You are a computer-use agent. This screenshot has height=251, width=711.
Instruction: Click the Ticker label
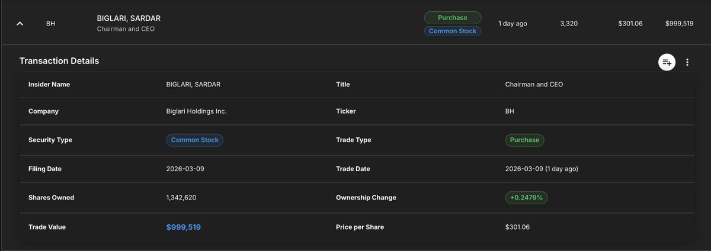pyautogui.click(x=346, y=111)
